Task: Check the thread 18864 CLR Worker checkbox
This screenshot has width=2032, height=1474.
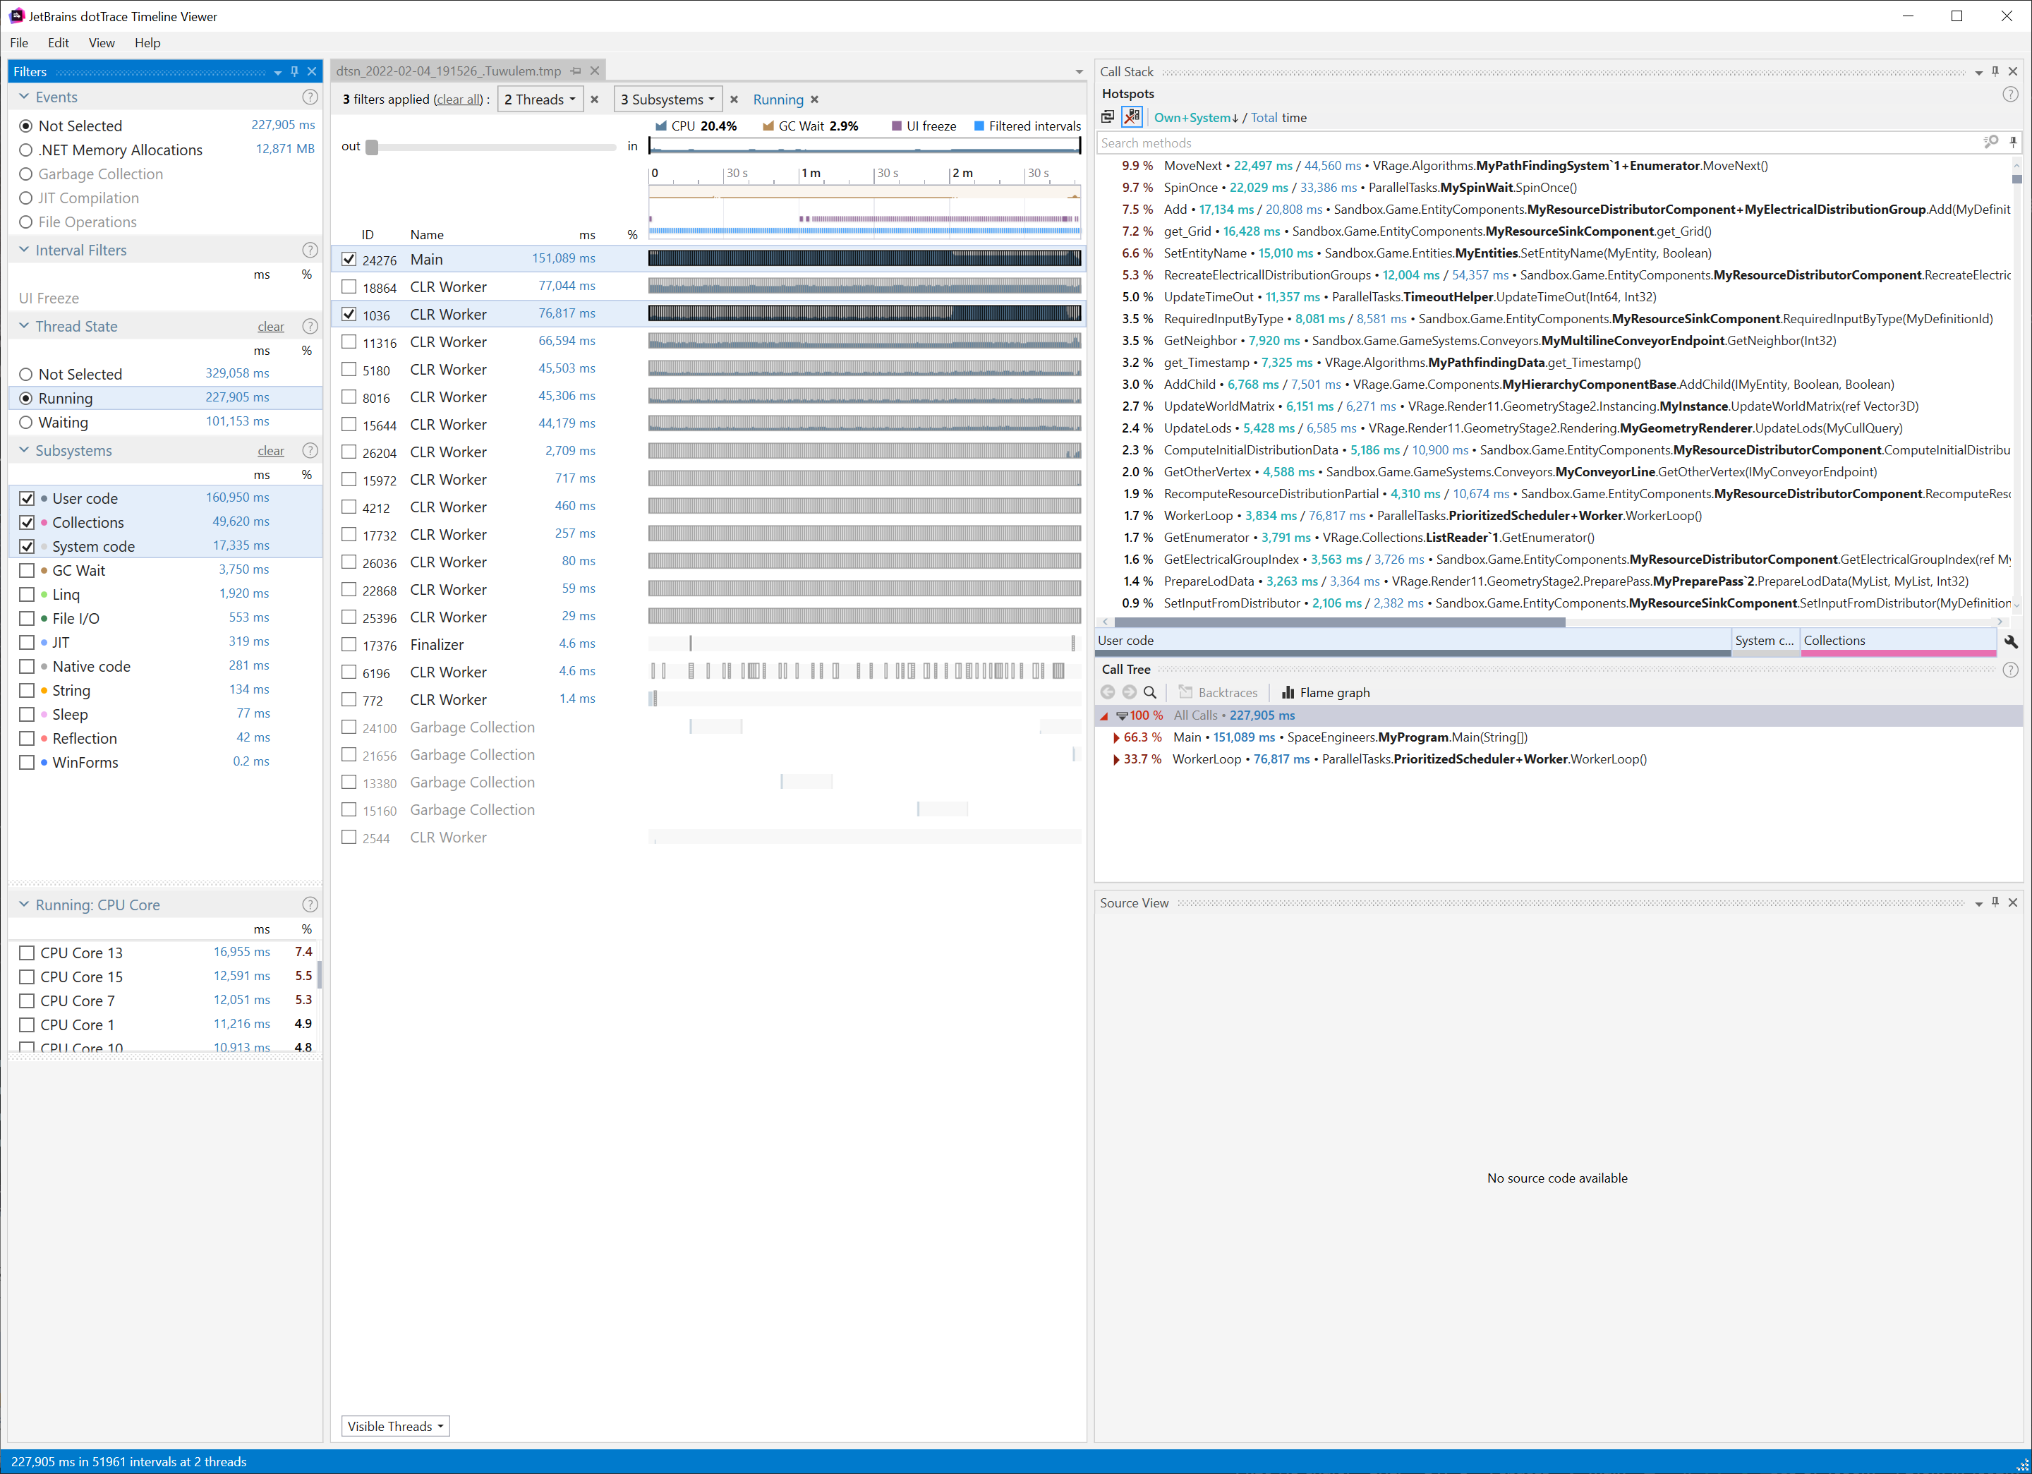Action: [x=349, y=286]
